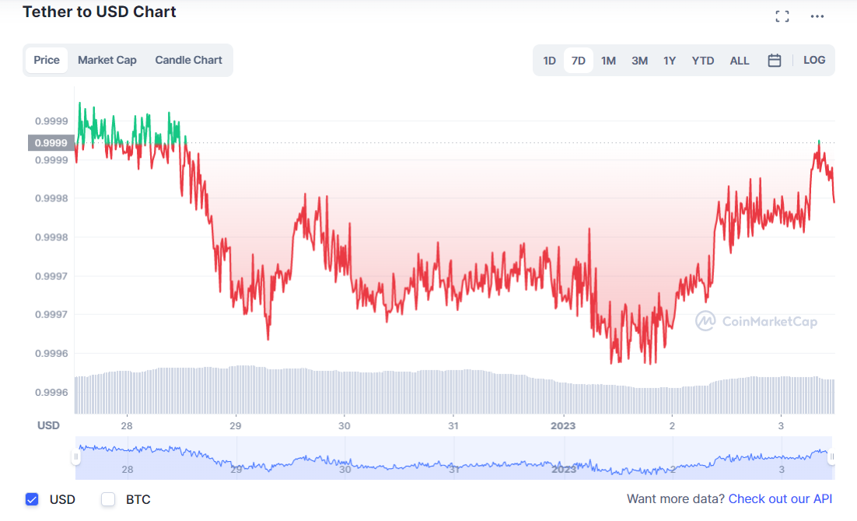Open the calendar date range picker icon
Image resolution: width=857 pixels, height=521 pixels.
point(774,59)
